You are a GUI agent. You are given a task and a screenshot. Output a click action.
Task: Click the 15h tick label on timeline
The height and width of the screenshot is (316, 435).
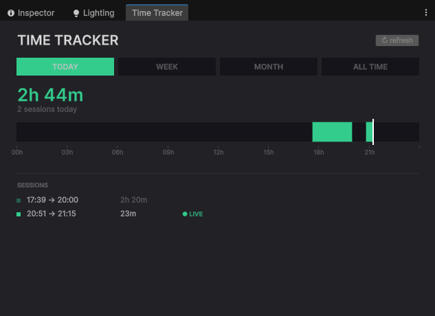click(x=269, y=153)
